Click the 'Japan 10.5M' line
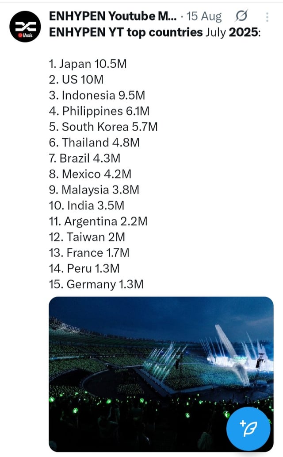 pyautogui.click(x=88, y=64)
